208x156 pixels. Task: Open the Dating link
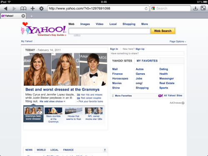pos(163,69)
